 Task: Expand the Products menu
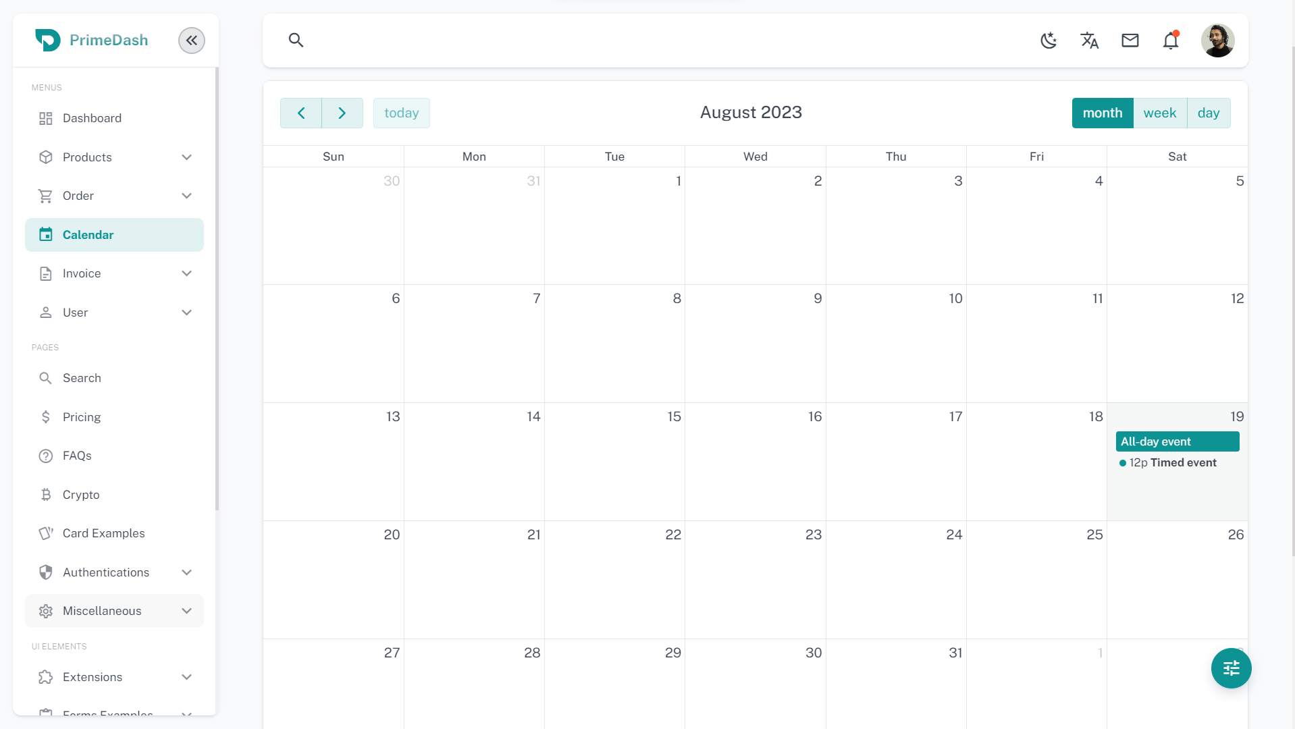115,157
